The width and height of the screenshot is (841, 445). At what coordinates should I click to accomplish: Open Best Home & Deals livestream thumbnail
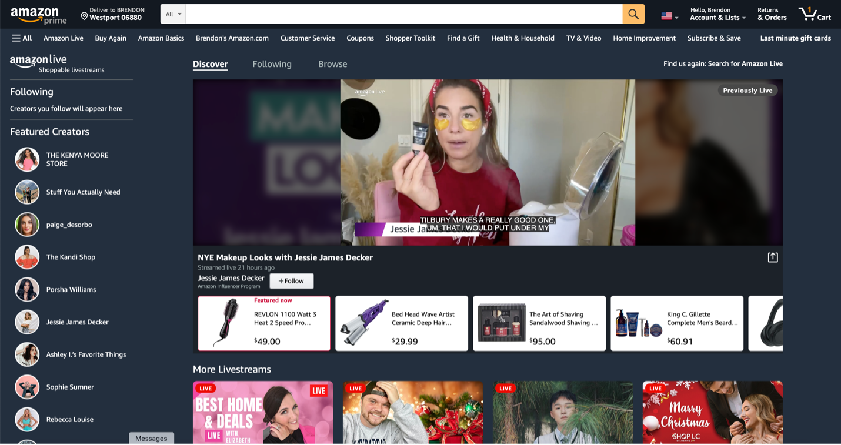click(x=263, y=412)
